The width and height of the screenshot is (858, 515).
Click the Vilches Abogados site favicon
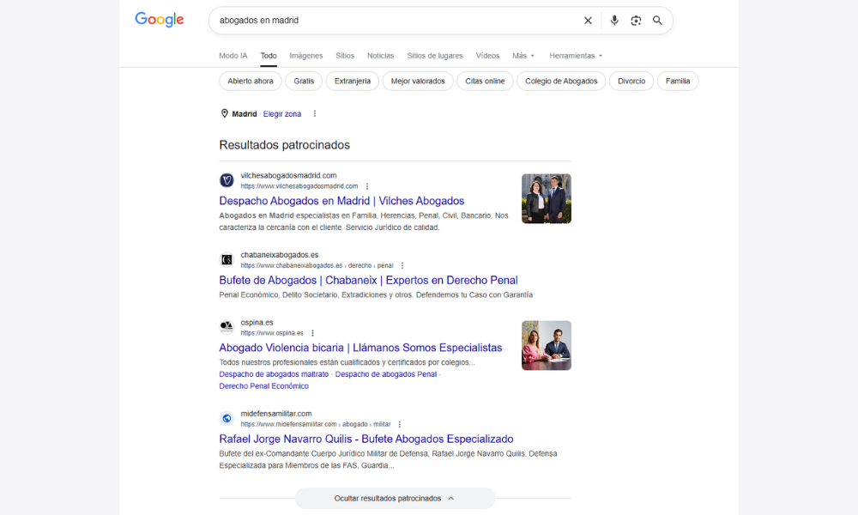pos(227,180)
